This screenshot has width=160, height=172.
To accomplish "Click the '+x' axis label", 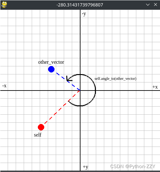I will [155, 87].
